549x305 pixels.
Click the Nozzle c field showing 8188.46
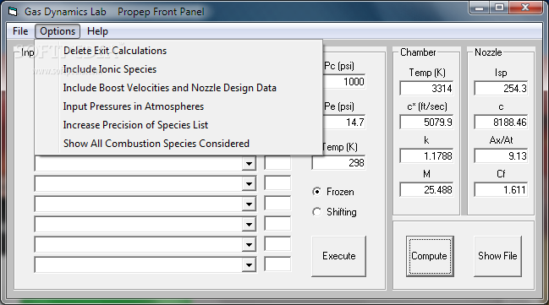(501, 123)
